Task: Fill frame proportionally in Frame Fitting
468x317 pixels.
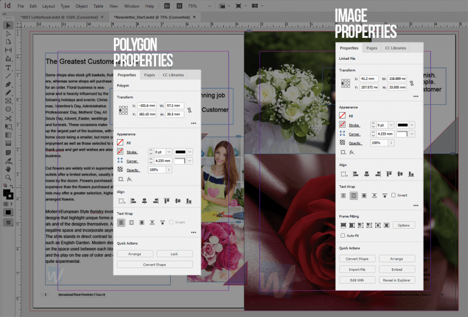Action: pyautogui.click(x=343, y=226)
